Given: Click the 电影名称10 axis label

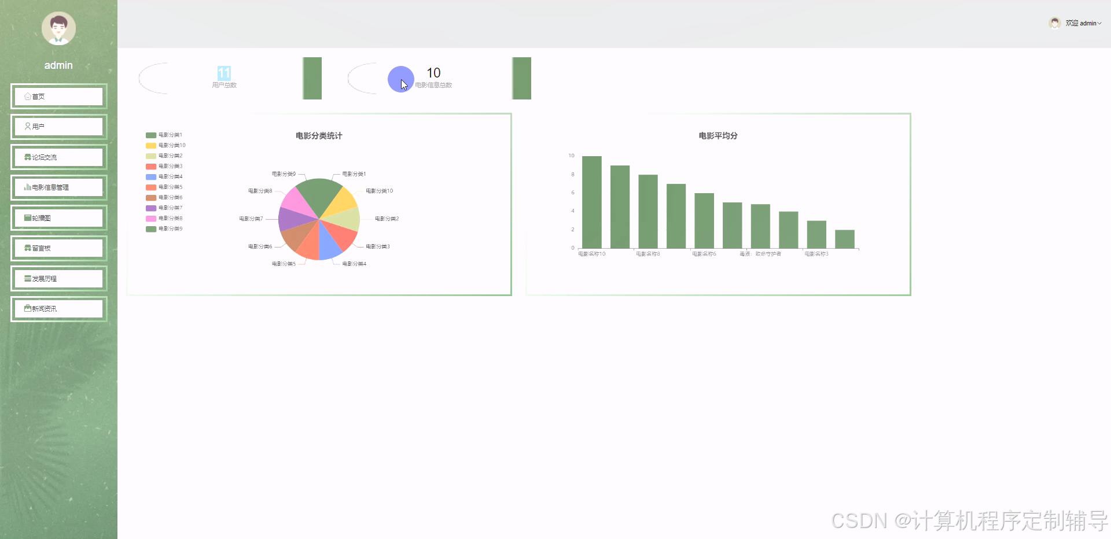Looking at the screenshot, I should point(592,254).
